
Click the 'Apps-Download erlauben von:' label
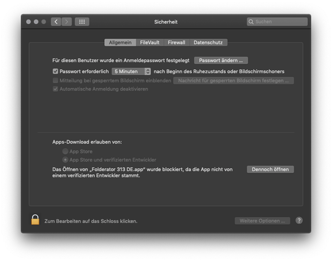[x=87, y=142]
